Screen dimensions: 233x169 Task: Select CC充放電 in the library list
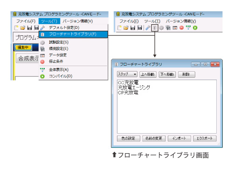(128, 82)
